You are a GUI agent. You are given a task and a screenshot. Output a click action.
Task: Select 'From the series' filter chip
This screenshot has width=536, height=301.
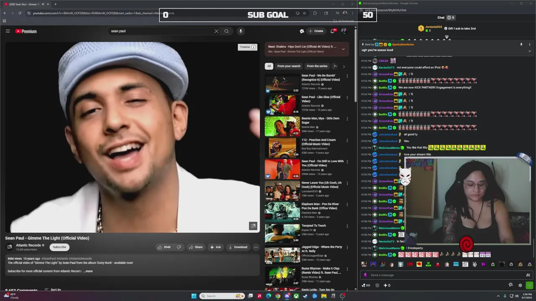317,66
